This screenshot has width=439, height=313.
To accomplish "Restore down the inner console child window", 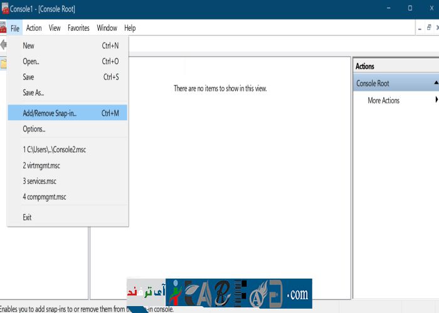I will [x=428, y=28].
